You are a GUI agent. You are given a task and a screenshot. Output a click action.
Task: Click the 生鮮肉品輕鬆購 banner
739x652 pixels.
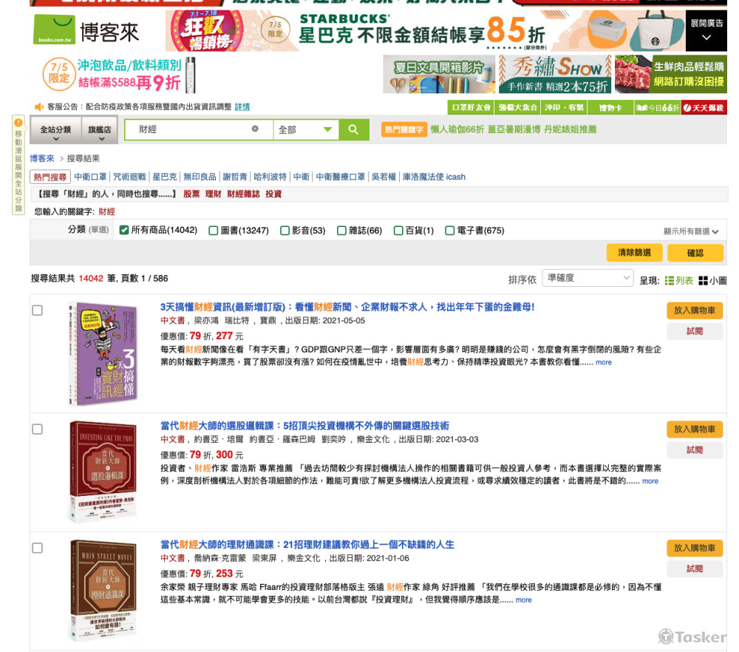pyautogui.click(x=671, y=74)
